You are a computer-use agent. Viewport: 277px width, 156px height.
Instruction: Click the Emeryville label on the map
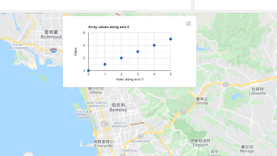tap(104, 144)
